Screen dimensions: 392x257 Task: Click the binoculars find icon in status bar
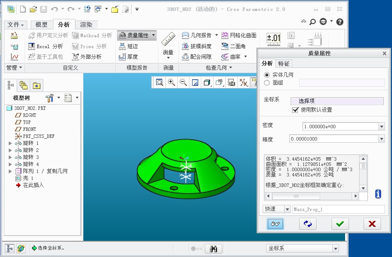[214, 248]
